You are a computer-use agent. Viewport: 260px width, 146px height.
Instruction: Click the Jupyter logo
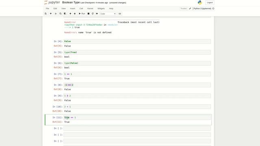click(52, 2)
